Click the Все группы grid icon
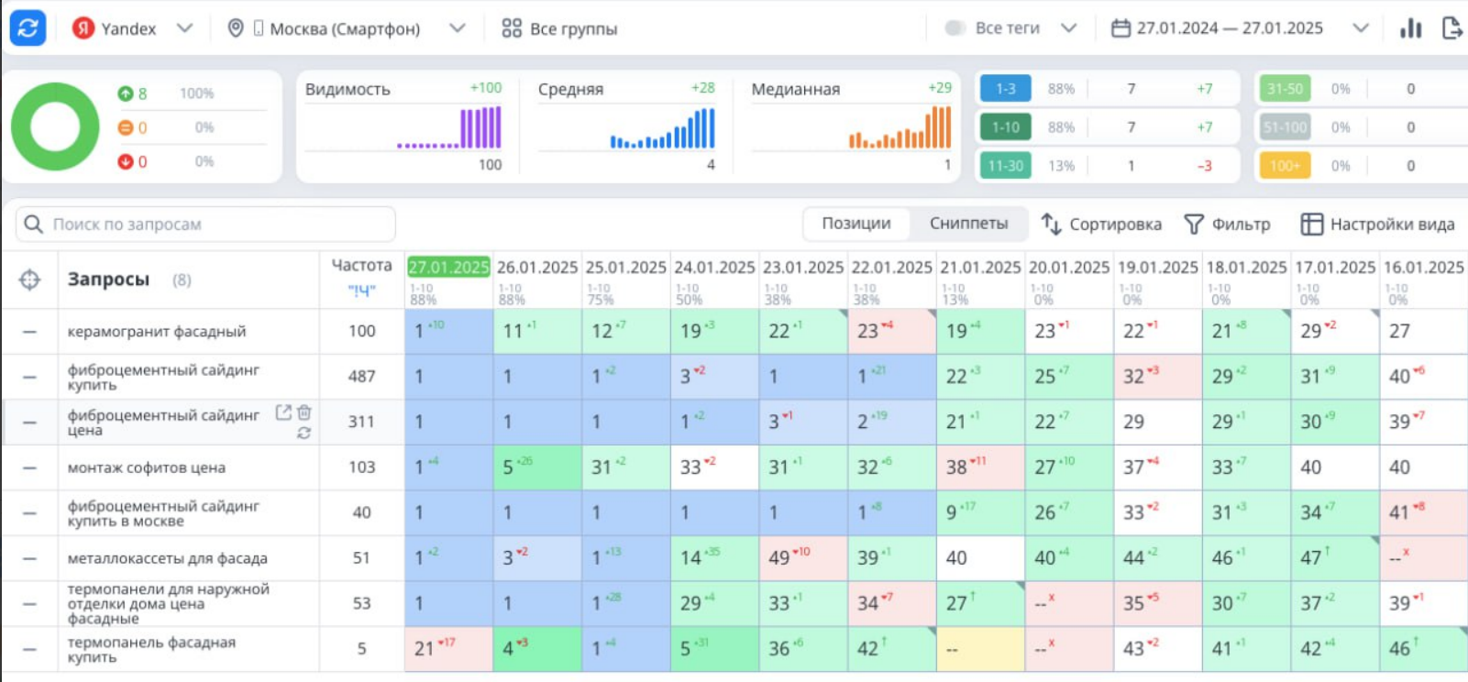The image size is (1468, 682). pos(512,28)
